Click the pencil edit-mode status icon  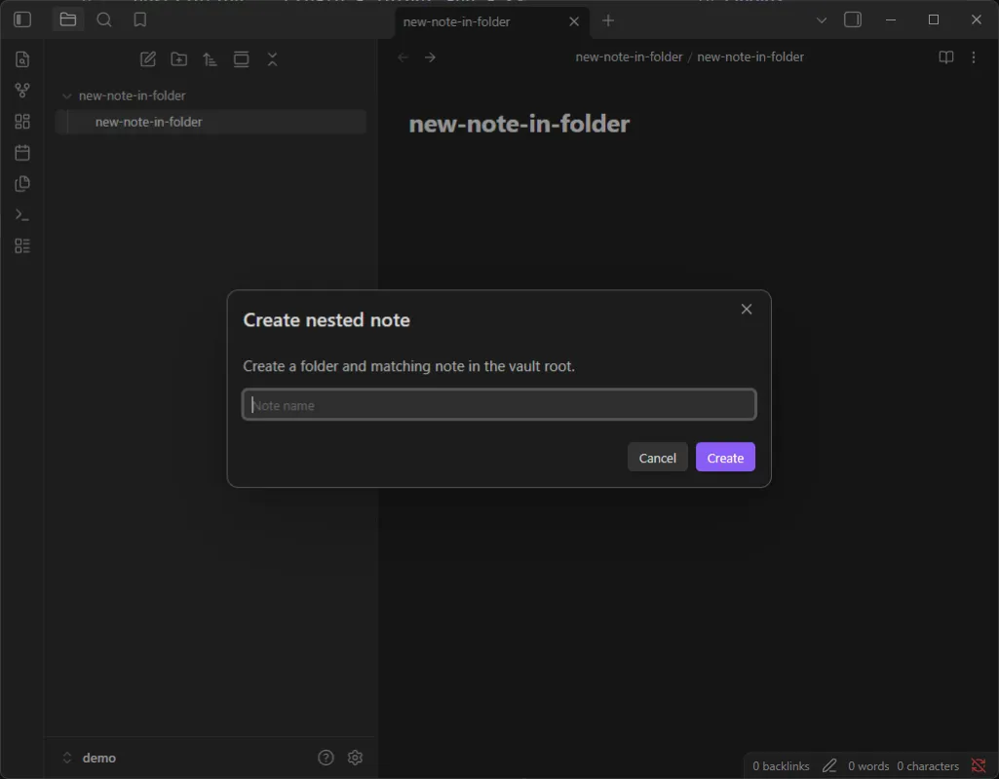click(828, 765)
